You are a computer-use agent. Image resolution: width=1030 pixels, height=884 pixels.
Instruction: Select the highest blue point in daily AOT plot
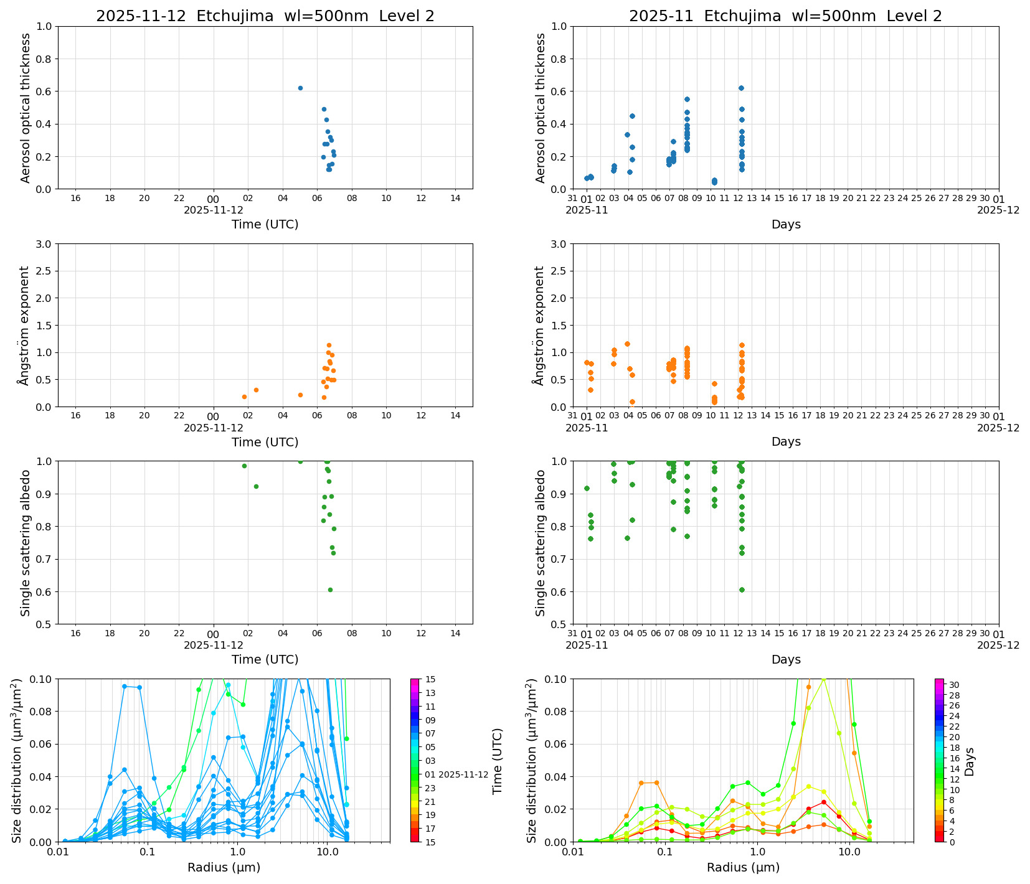click(x=300, y=88)
